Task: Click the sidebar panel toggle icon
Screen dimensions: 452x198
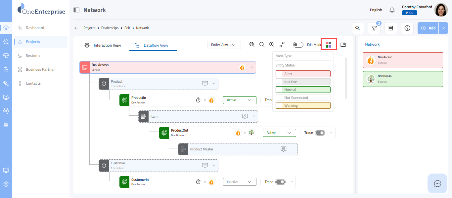Action: coord(76,10)
